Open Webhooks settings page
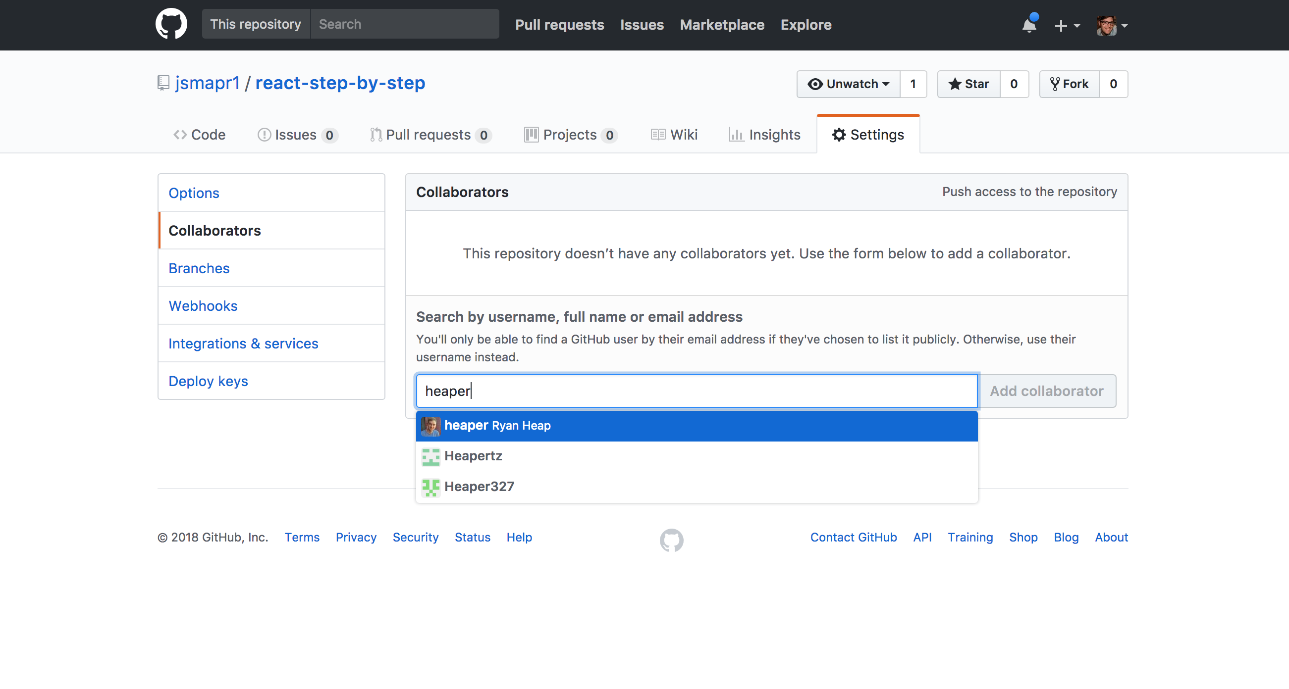 203,306
